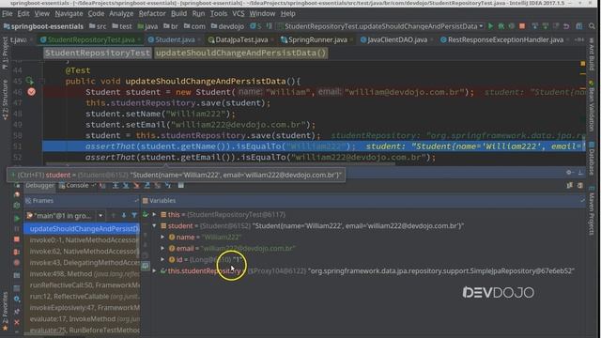This screenshot has width=601, height=338.
Task: Resume program with green arrow in debug sidebar
Action: [x=17, y=218]
